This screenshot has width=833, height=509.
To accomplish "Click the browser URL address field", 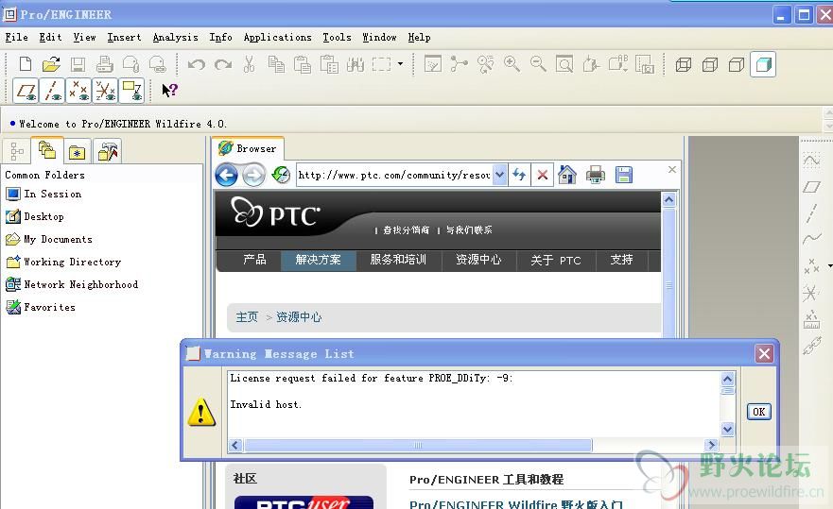I will coord(394,175).
